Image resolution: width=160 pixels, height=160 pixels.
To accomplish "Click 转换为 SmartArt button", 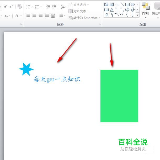I will (84, 18).
